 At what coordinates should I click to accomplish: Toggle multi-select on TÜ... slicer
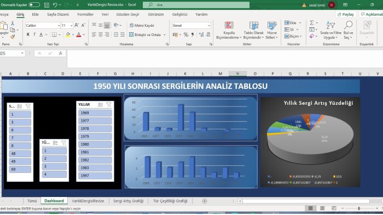[x=55, y=142]
